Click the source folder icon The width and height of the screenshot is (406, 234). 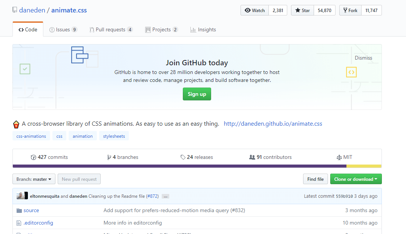point(19,211)
